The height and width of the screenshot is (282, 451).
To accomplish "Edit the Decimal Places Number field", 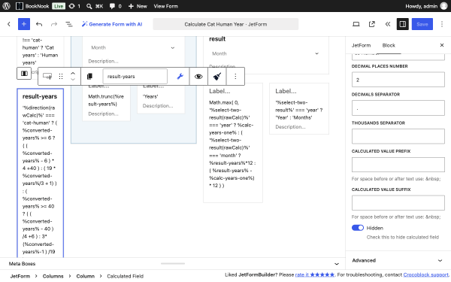I will (398, 80).
